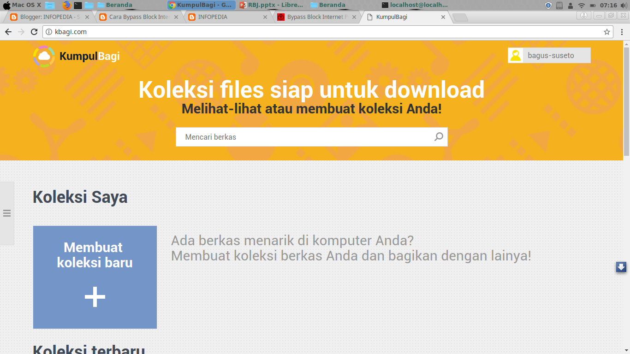Select the KumpulBagi tab

(406, 17)
